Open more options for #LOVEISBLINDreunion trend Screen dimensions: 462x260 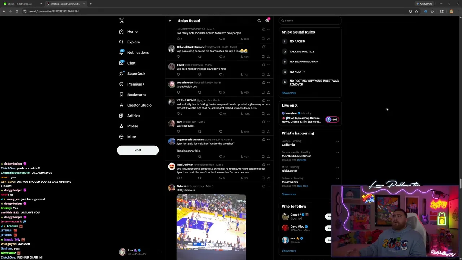coord(337,153)
